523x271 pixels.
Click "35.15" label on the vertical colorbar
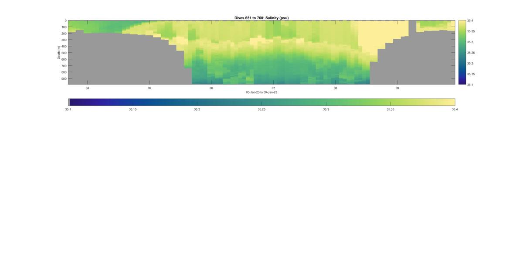(x=471, y=74)
